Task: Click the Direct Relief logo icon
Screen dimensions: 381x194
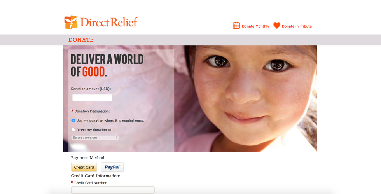Action: coord(71,22)
